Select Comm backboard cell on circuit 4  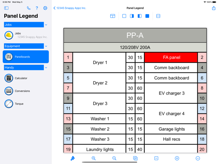(171, 68)
